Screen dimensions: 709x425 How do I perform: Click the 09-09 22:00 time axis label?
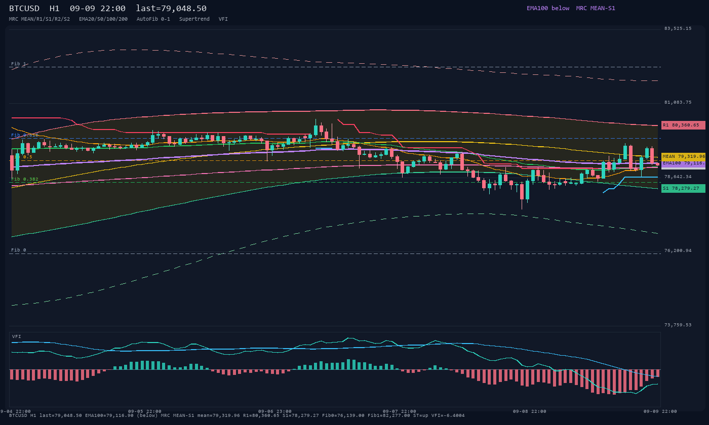660,411
